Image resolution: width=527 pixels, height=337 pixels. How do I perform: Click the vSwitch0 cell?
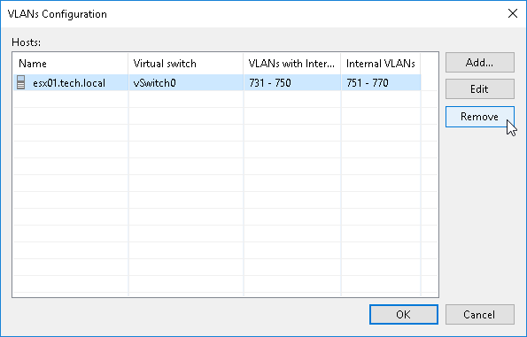click(x=186, y=83)
